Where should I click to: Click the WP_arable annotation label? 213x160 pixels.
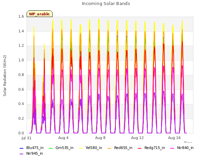pyautogui.click(x=40, y=14)
